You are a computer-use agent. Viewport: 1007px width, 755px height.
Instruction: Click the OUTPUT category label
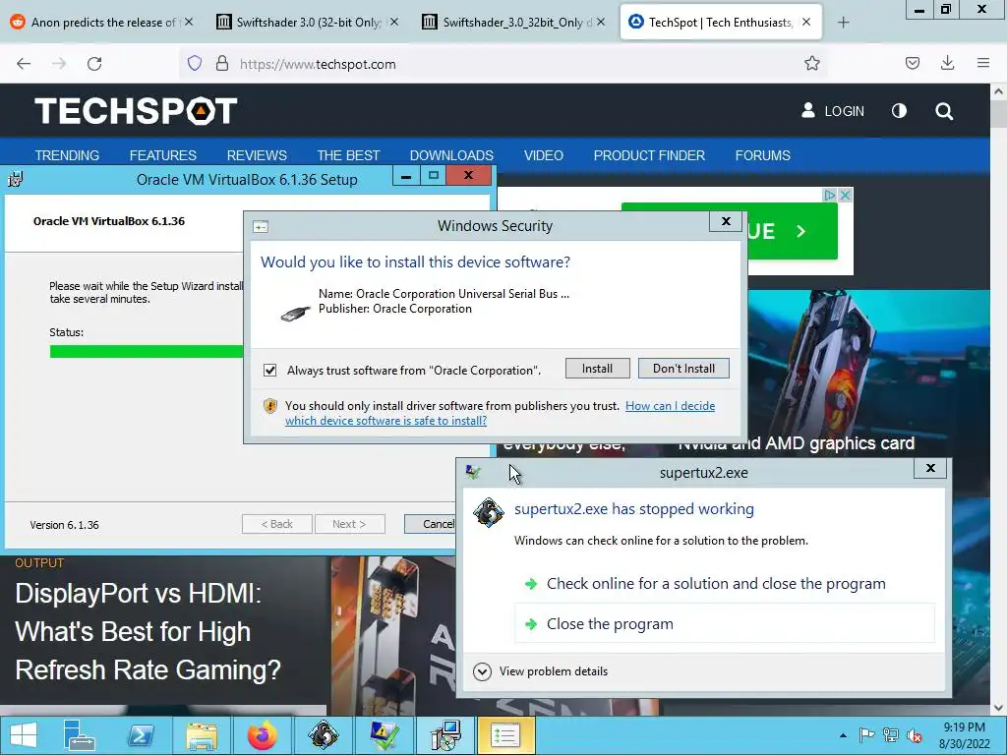tap(39, 563)
